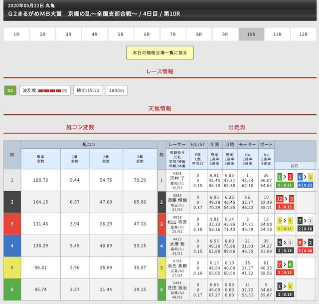Screen dimensions: 319x304
Task: Click the 1着変数 column header
Action: [75, 159]
